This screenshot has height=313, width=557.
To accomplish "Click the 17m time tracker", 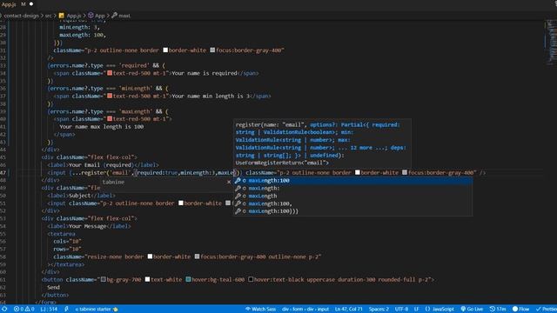I will [498, 310].
